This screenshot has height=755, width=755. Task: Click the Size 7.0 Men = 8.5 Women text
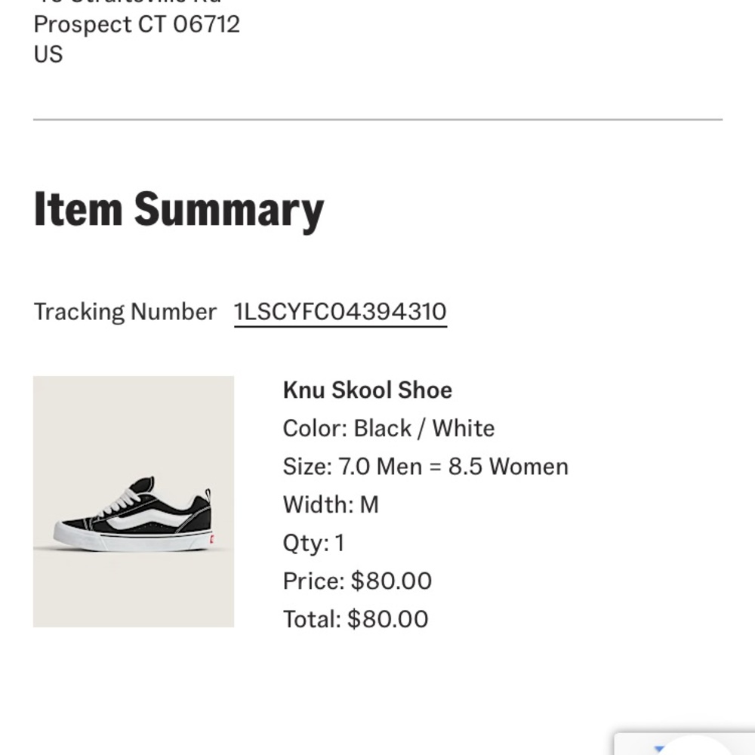[425, 467]
